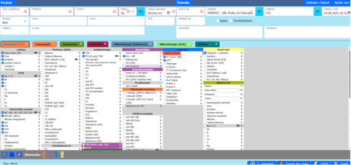Image resolution: width=351 pixels, height=165 pixels.
Task: Click the Medikace text area
Action: pyautogui.click(x=308, y=32)
